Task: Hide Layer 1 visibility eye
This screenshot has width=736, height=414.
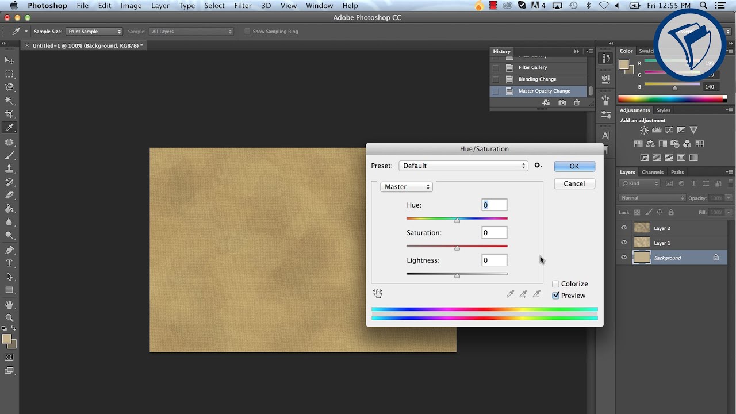Action: (x=624, y=243)
